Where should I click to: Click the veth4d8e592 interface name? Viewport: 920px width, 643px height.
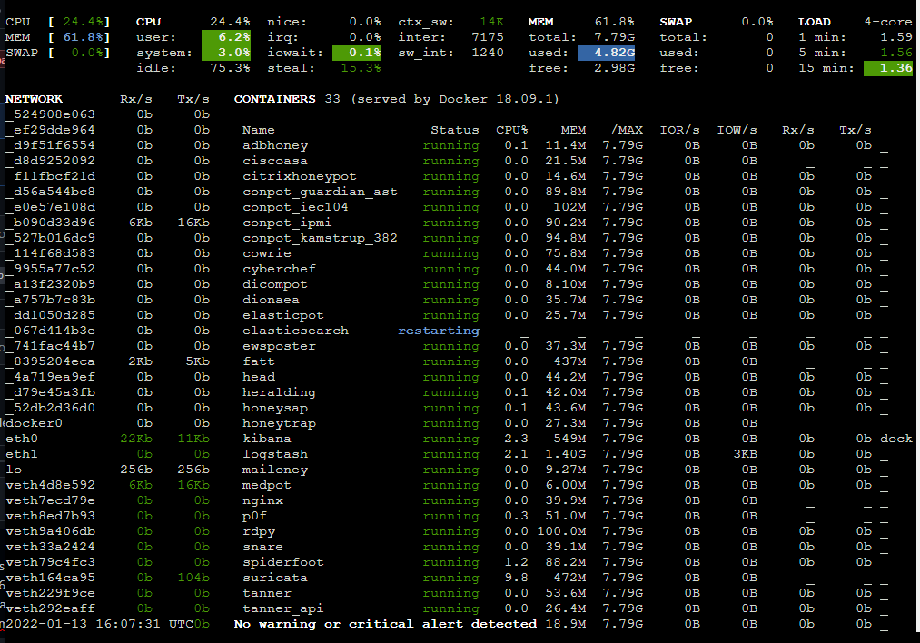(x=51, y=485)
